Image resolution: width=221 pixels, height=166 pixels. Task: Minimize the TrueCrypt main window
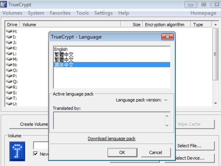coord(190,5)
